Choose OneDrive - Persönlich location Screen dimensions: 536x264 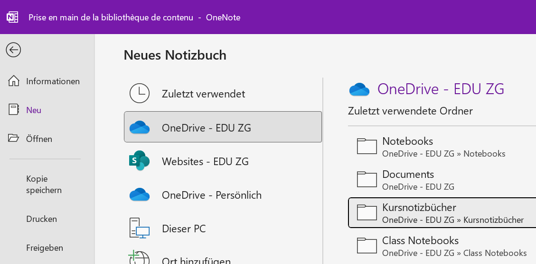coord(211,195)
